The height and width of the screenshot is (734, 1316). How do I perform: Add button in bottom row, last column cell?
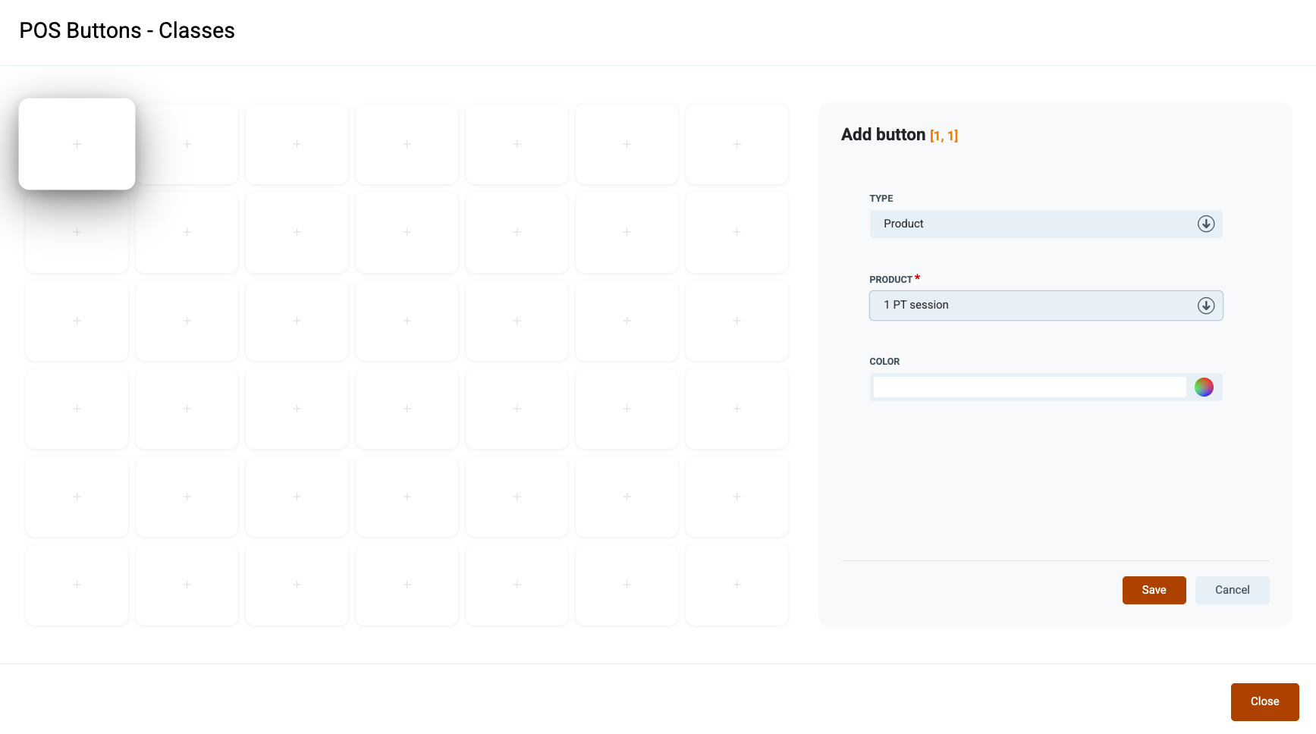point(737,585)
